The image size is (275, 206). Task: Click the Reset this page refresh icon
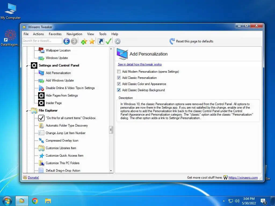[172, 41]
